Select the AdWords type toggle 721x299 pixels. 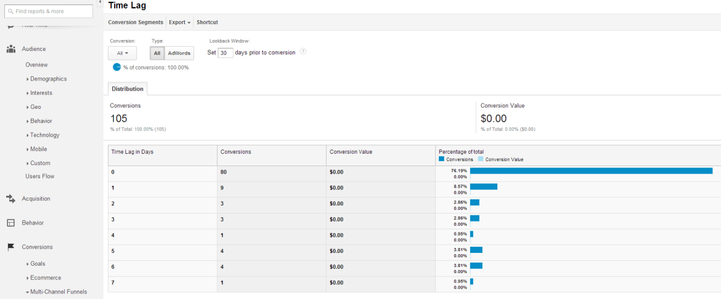[x=179, y=54]
